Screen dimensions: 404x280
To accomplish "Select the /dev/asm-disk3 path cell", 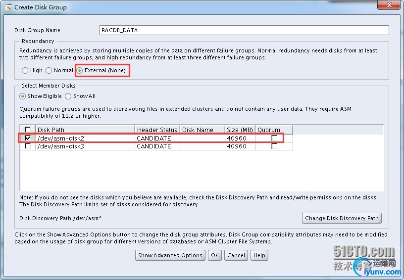I will [x=85, y=146].
